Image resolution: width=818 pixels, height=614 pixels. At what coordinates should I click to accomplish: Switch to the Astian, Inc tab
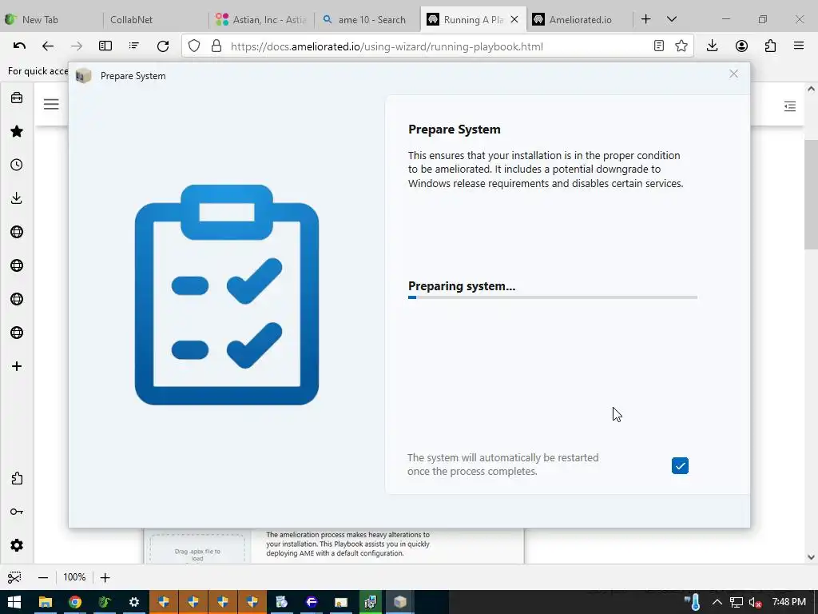[x=262, y=20]
